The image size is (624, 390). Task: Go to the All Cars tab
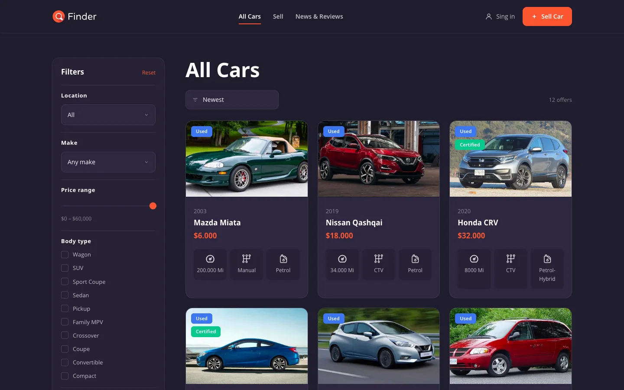click(x=250, y=16)
